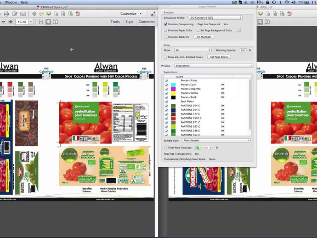Click the Bluetooth icon in the menu bar
Image resolution: width=317 pixels, height=238 pixels.
point(280,2)
